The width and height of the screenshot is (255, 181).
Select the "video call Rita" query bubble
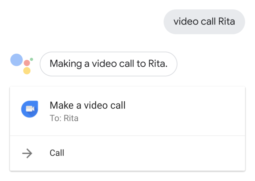click(x=204, y=22)
